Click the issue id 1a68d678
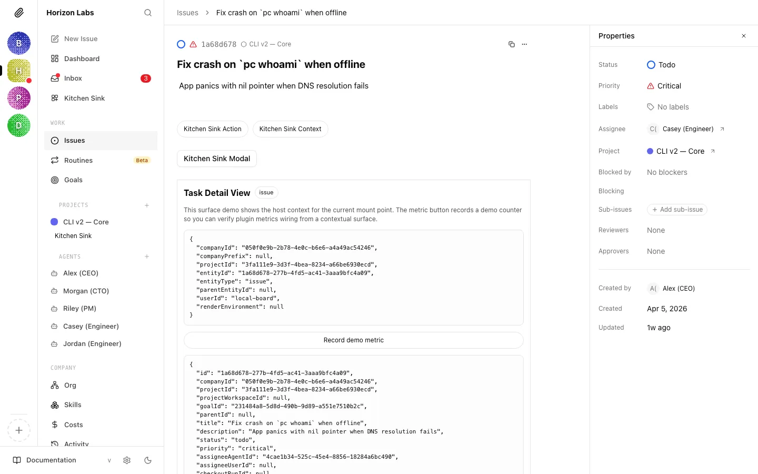Viewport: 758px width, 474px height. (219, 44)
